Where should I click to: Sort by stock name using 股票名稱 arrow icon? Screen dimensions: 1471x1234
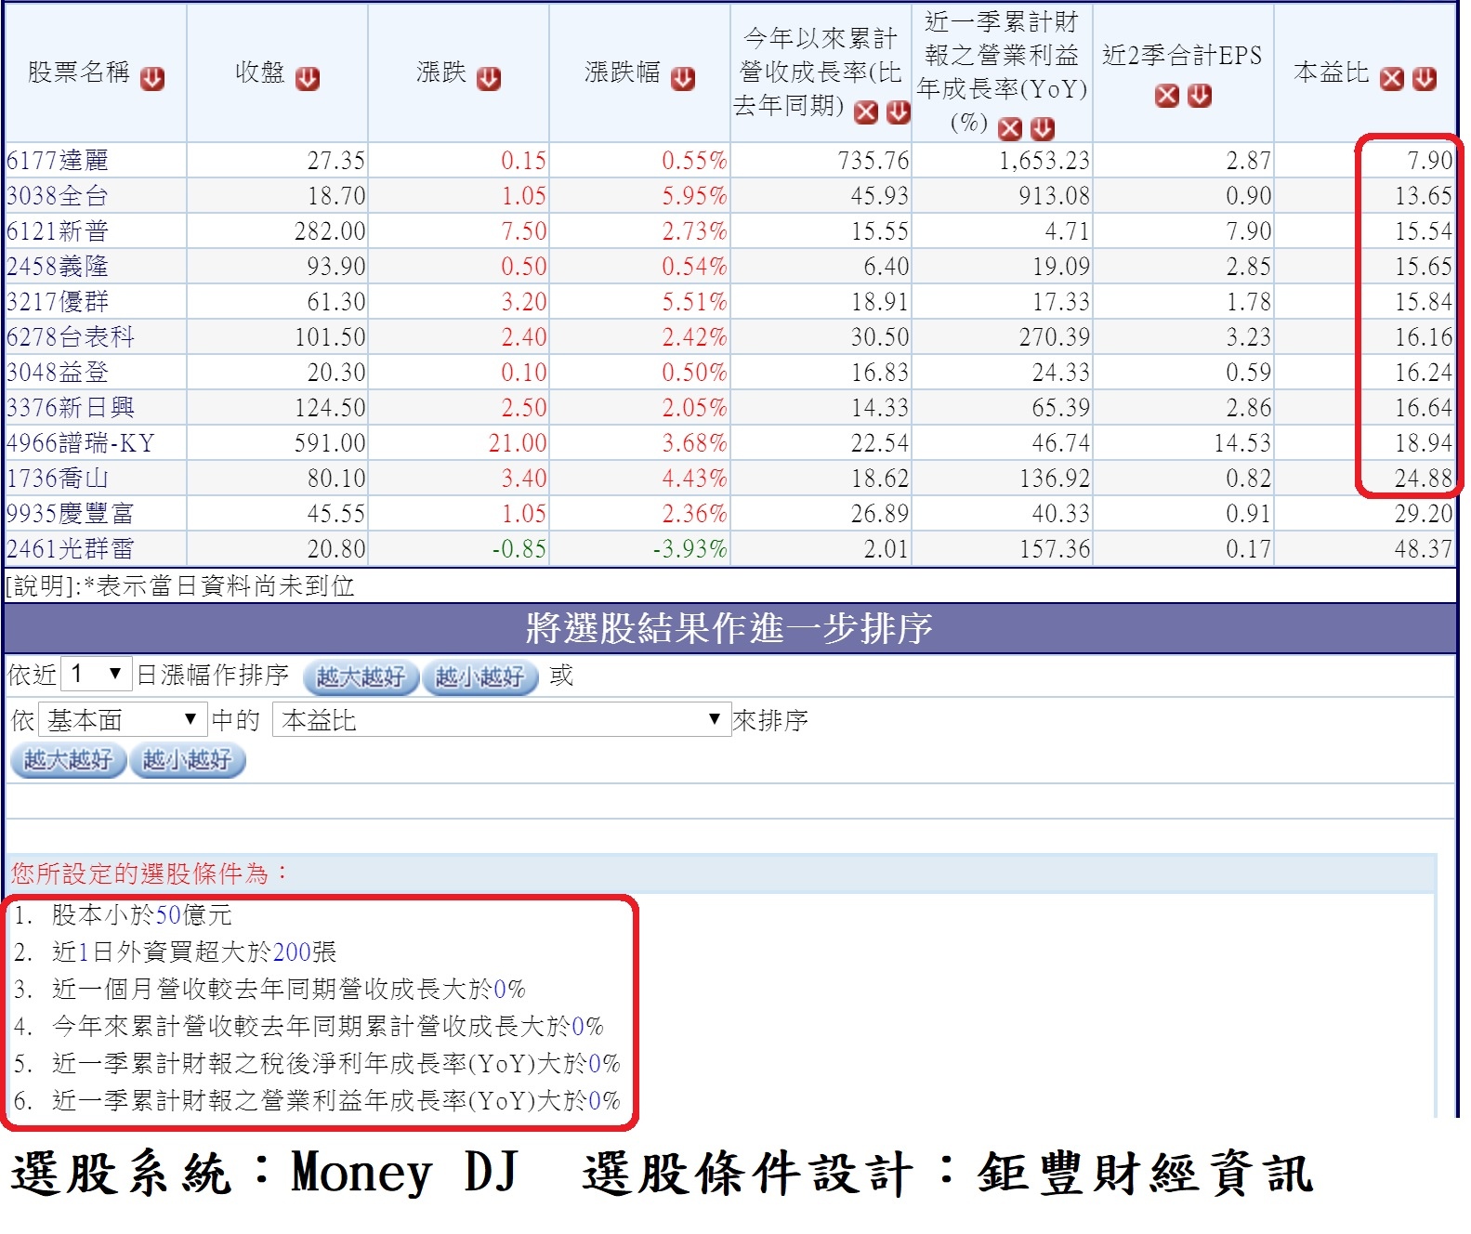(x=152, y=79)
